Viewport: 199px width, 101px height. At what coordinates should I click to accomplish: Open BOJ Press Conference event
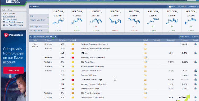coord(90,93)
